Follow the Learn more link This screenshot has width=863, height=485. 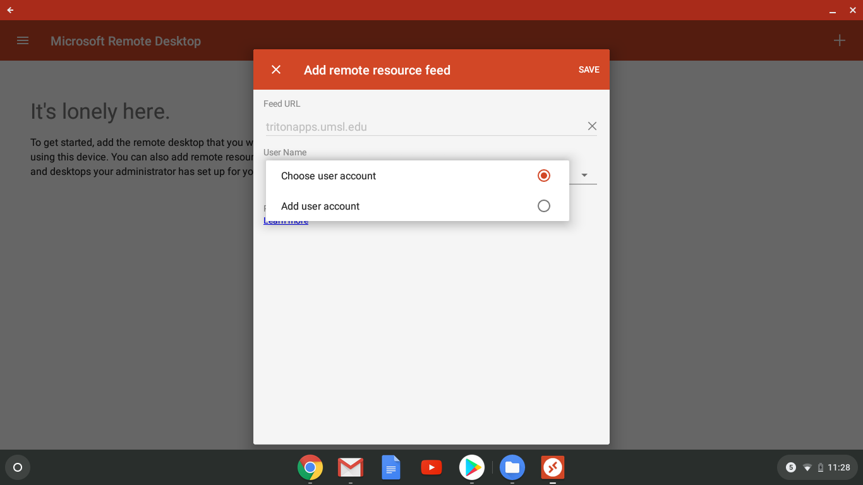[286, 222]
